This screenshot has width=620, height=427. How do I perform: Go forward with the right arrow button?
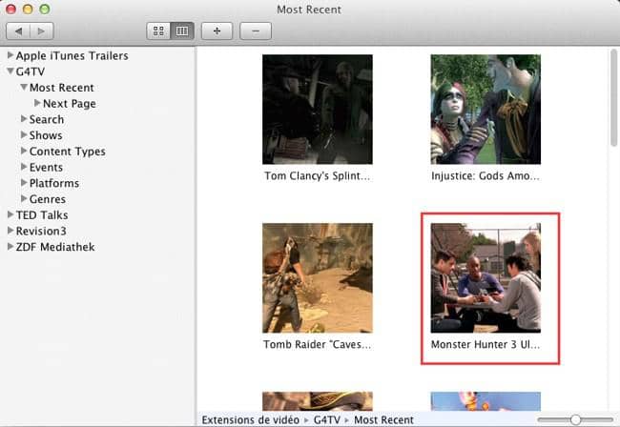click(42, 30)
